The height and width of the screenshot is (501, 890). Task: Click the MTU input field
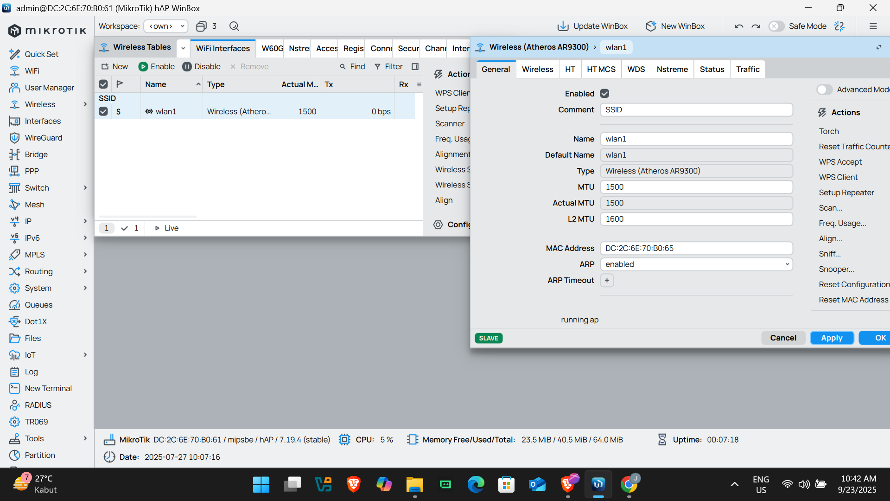pos(696,187)
